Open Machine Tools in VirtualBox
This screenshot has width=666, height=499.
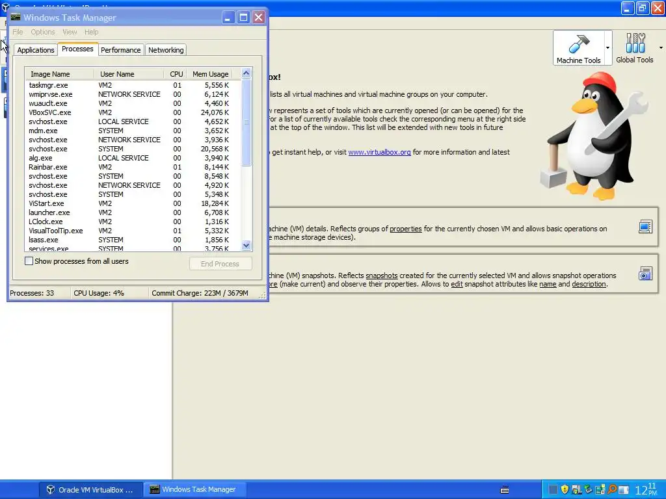click(x=578, y=48)
